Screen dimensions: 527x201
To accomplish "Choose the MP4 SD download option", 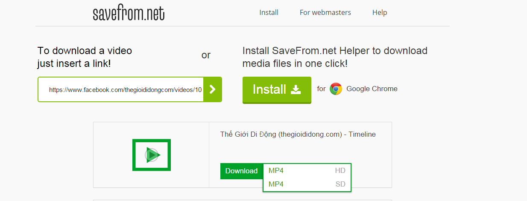I will point(276,184).
